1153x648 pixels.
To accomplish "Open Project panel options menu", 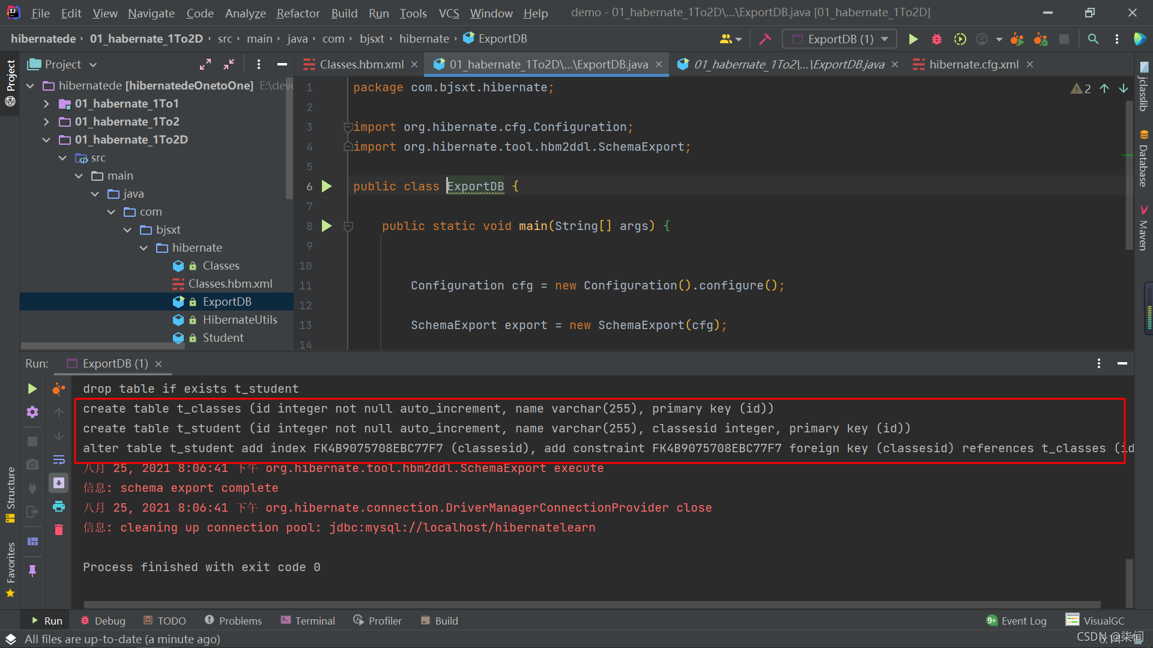I will (259, 64).
